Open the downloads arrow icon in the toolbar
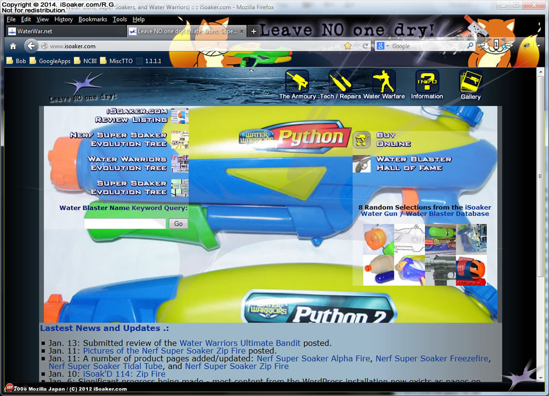The image size is (549, 396). click(x=486, y=45)
